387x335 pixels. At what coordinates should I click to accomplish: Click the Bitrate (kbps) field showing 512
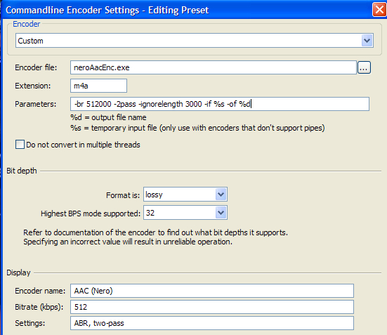[x=212, y=307]
